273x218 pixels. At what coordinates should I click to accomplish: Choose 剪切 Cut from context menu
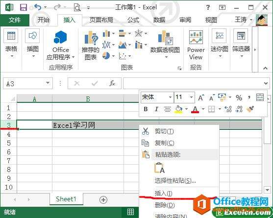[x=179, y=131]
